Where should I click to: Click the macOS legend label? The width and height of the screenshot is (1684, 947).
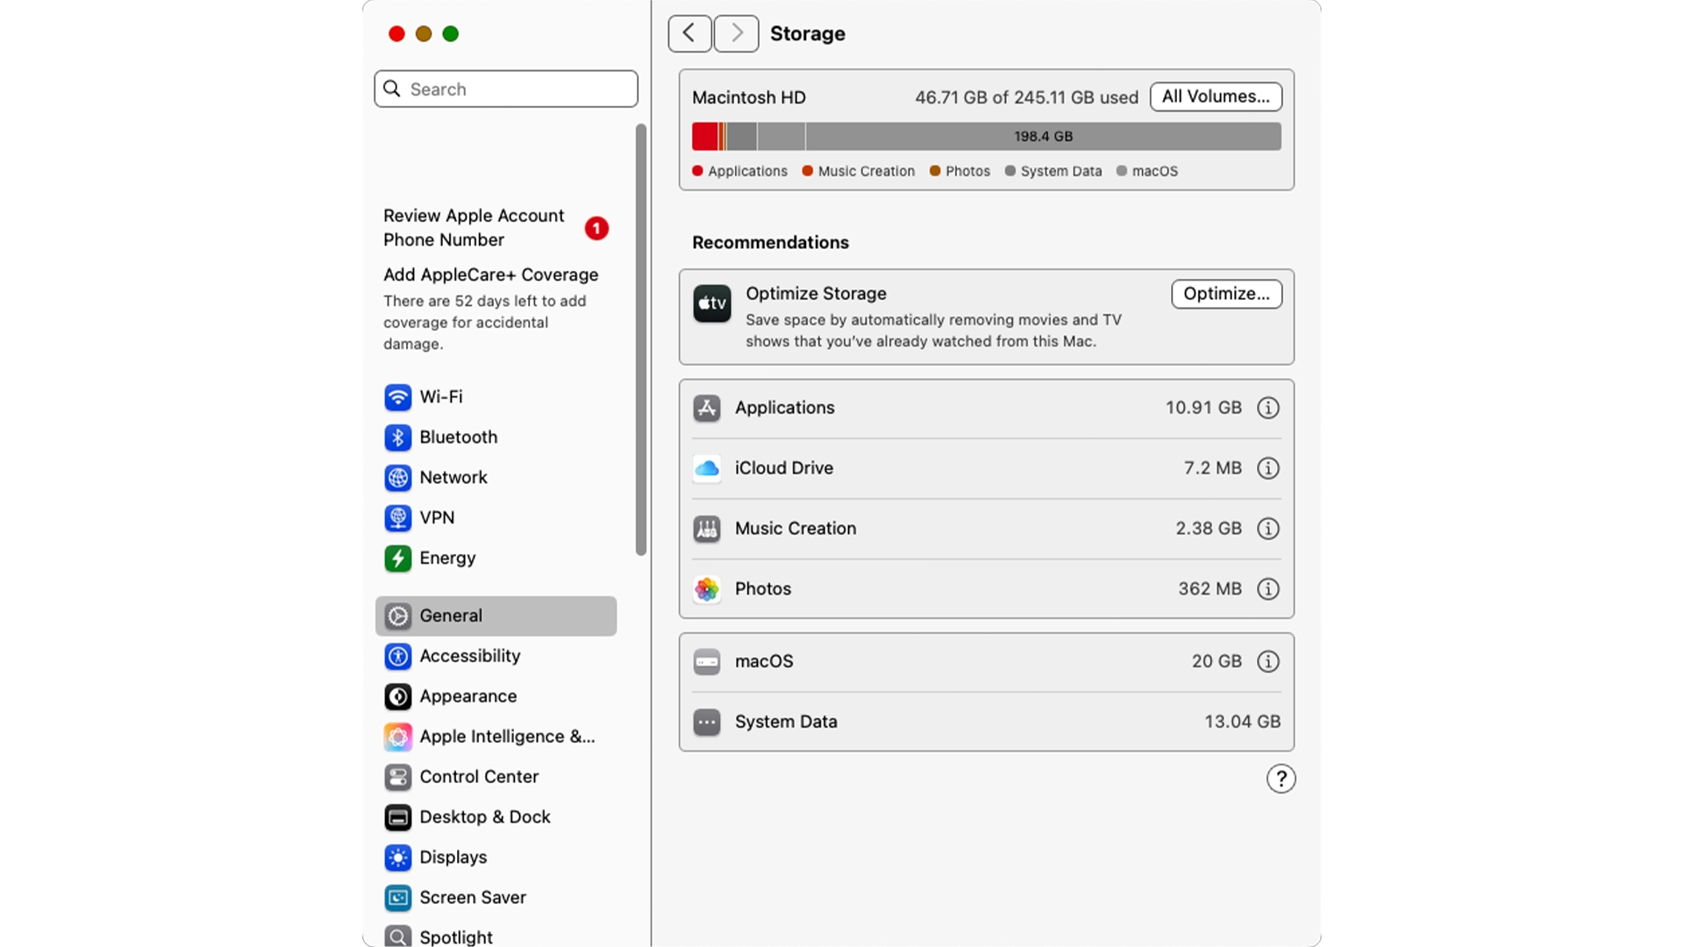[1154, 171]
